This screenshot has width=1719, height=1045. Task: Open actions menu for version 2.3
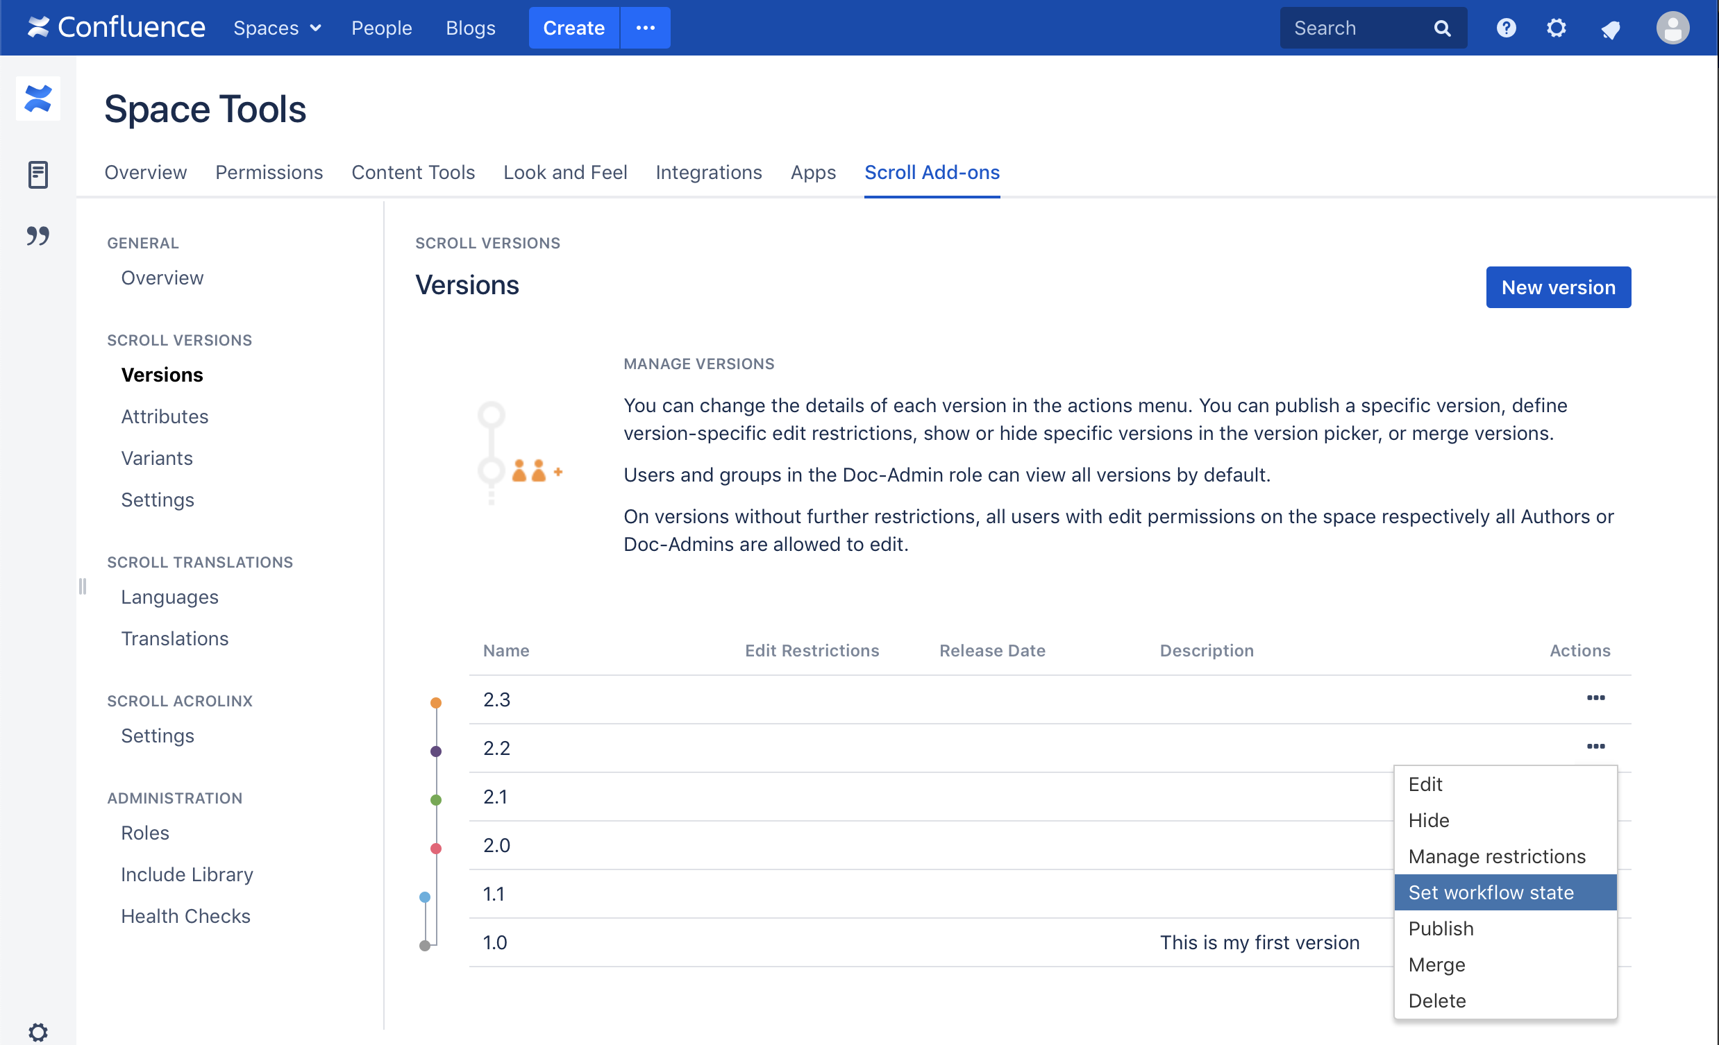pyautogui.click(x=1595, y=698)
